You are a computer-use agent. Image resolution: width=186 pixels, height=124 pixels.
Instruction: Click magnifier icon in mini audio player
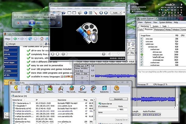coord(59,23)
